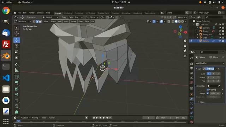Open the Add Modifier dropdown
Viewport: 226px width, 127px height.
click(x=210, y=63)
